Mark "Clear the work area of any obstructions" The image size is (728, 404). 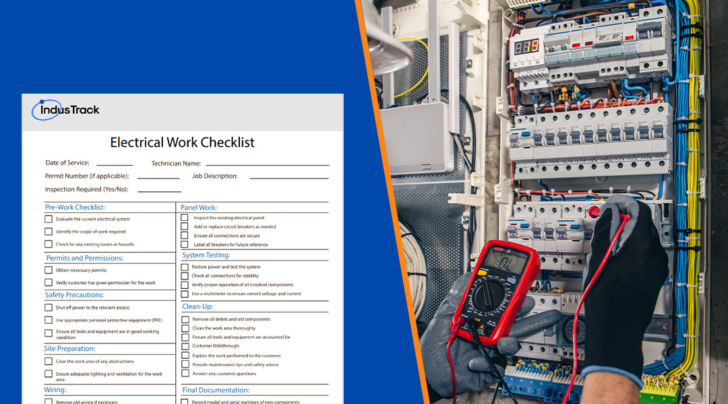pos(48,361)
